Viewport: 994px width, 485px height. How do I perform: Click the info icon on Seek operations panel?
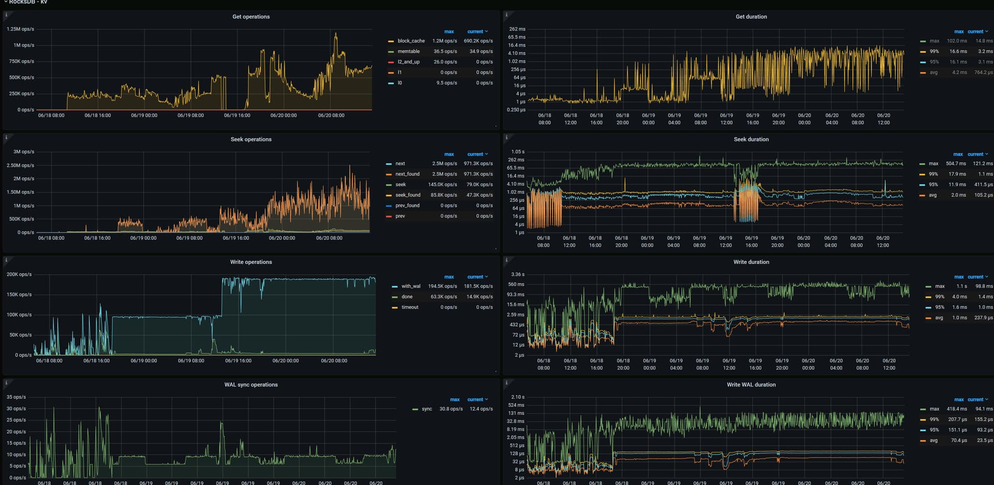pos(6,137)
